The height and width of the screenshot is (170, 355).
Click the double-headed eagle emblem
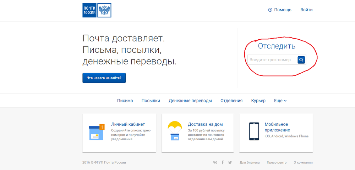click(x=104, y=10)
